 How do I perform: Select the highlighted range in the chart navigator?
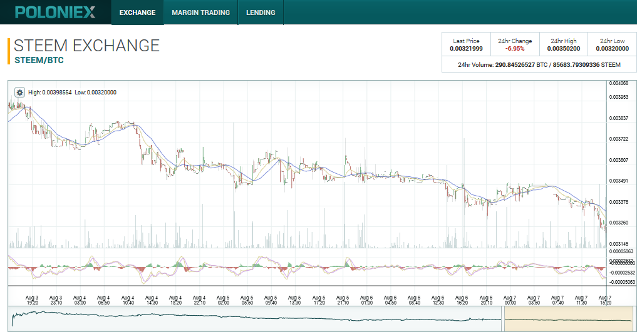coord(568,319)
